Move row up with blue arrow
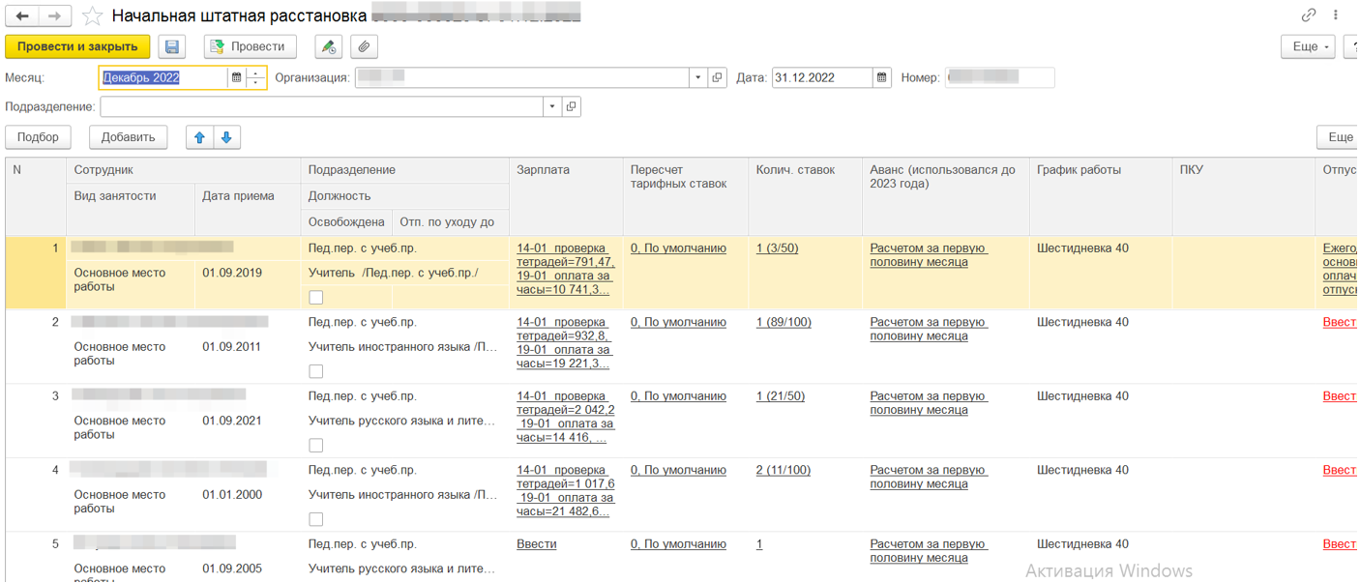This screenshot has width=1360, height=583. point(200,137)
